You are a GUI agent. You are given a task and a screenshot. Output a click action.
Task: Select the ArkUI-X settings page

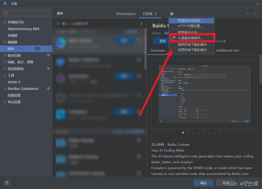click(x=14, y=82)
